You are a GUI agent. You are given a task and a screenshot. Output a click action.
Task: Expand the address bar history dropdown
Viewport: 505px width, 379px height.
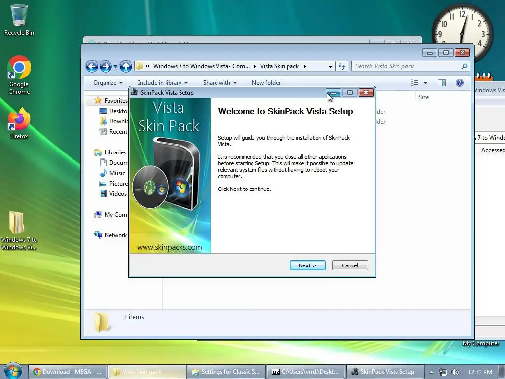click(330, 67)
